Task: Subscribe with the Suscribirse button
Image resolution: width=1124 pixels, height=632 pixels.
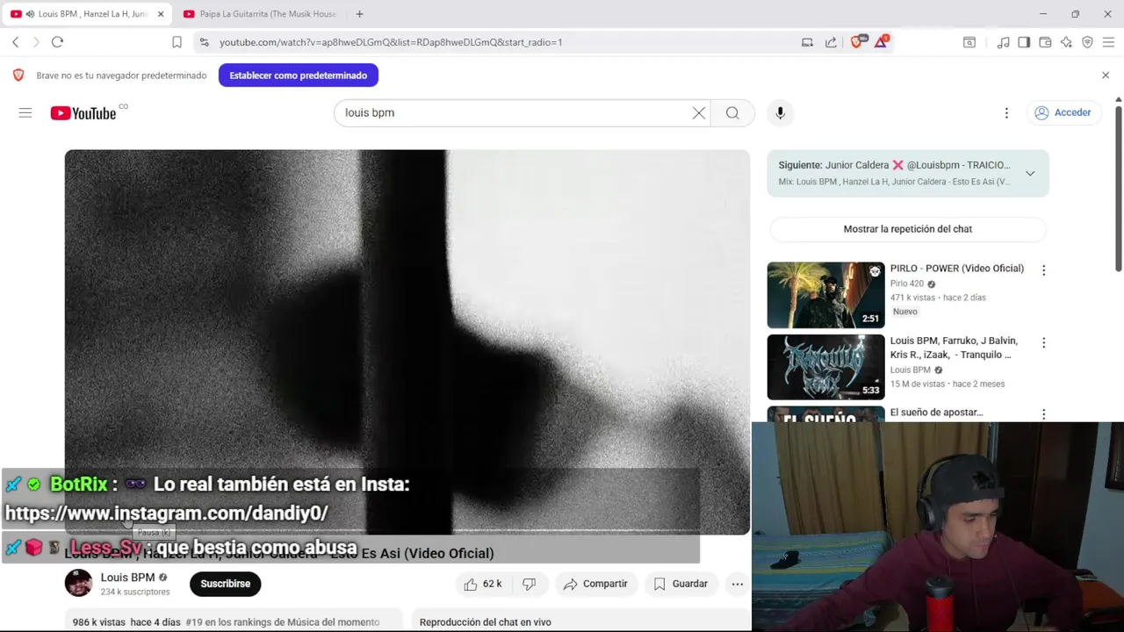Action: tap(226, 584)
